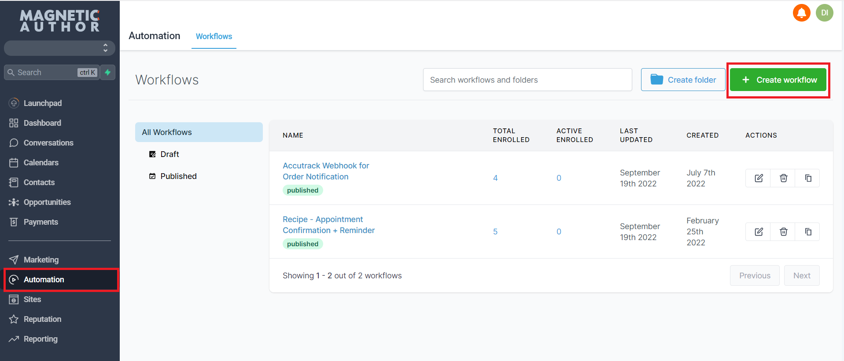844x361 pixels.
Task: Click Create workflow
Action: 778,80
